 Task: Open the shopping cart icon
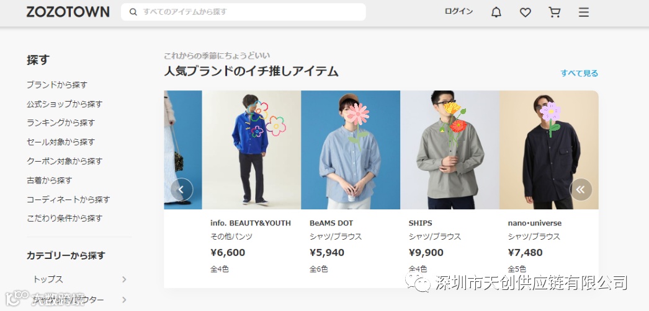coord(554,12)
